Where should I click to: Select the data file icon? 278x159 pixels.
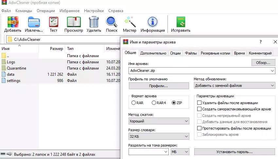tap(4, 74)
